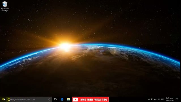This screenshot has height=102, width=181.
Task: Launch Microsoft Edge from the taskbar
Action: coord(62,99)
